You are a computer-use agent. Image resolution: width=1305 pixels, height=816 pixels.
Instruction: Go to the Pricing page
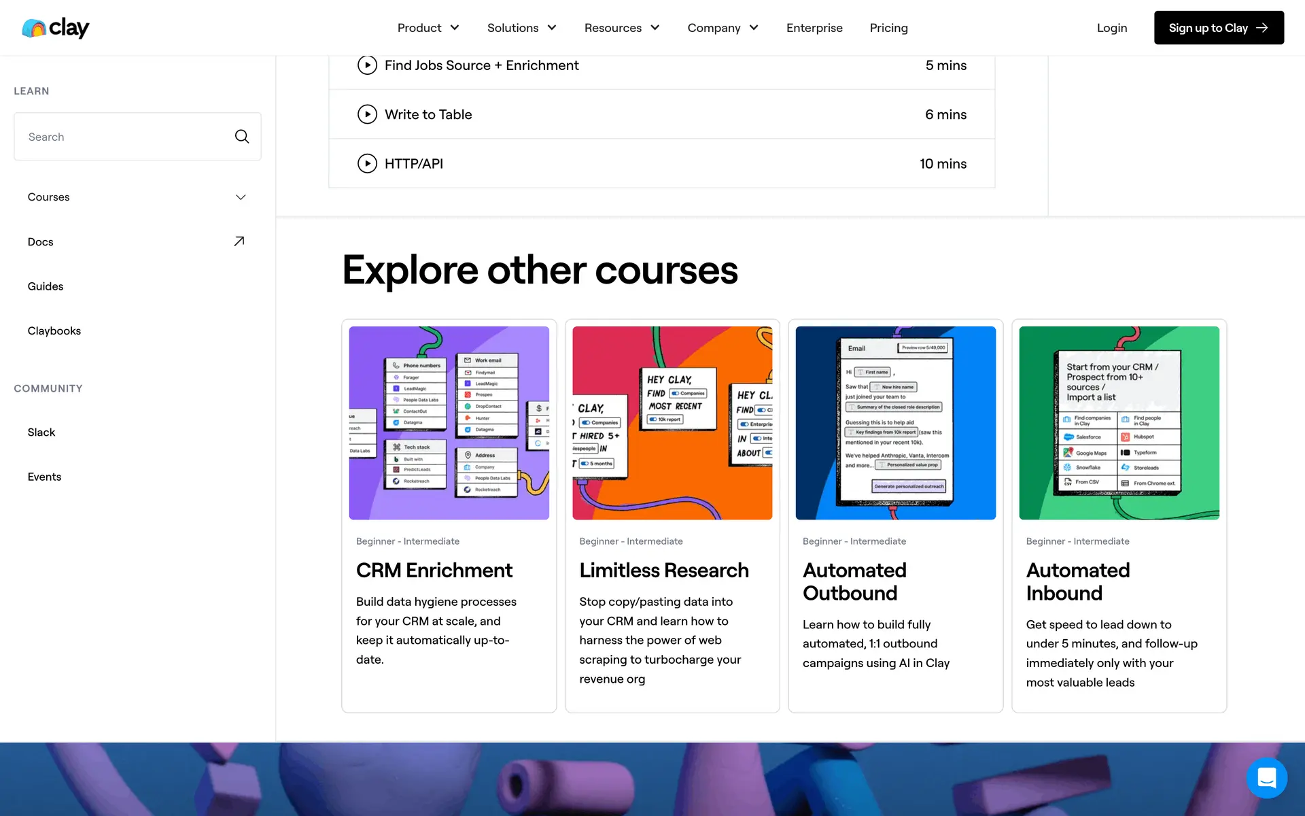tap(888, 28)
